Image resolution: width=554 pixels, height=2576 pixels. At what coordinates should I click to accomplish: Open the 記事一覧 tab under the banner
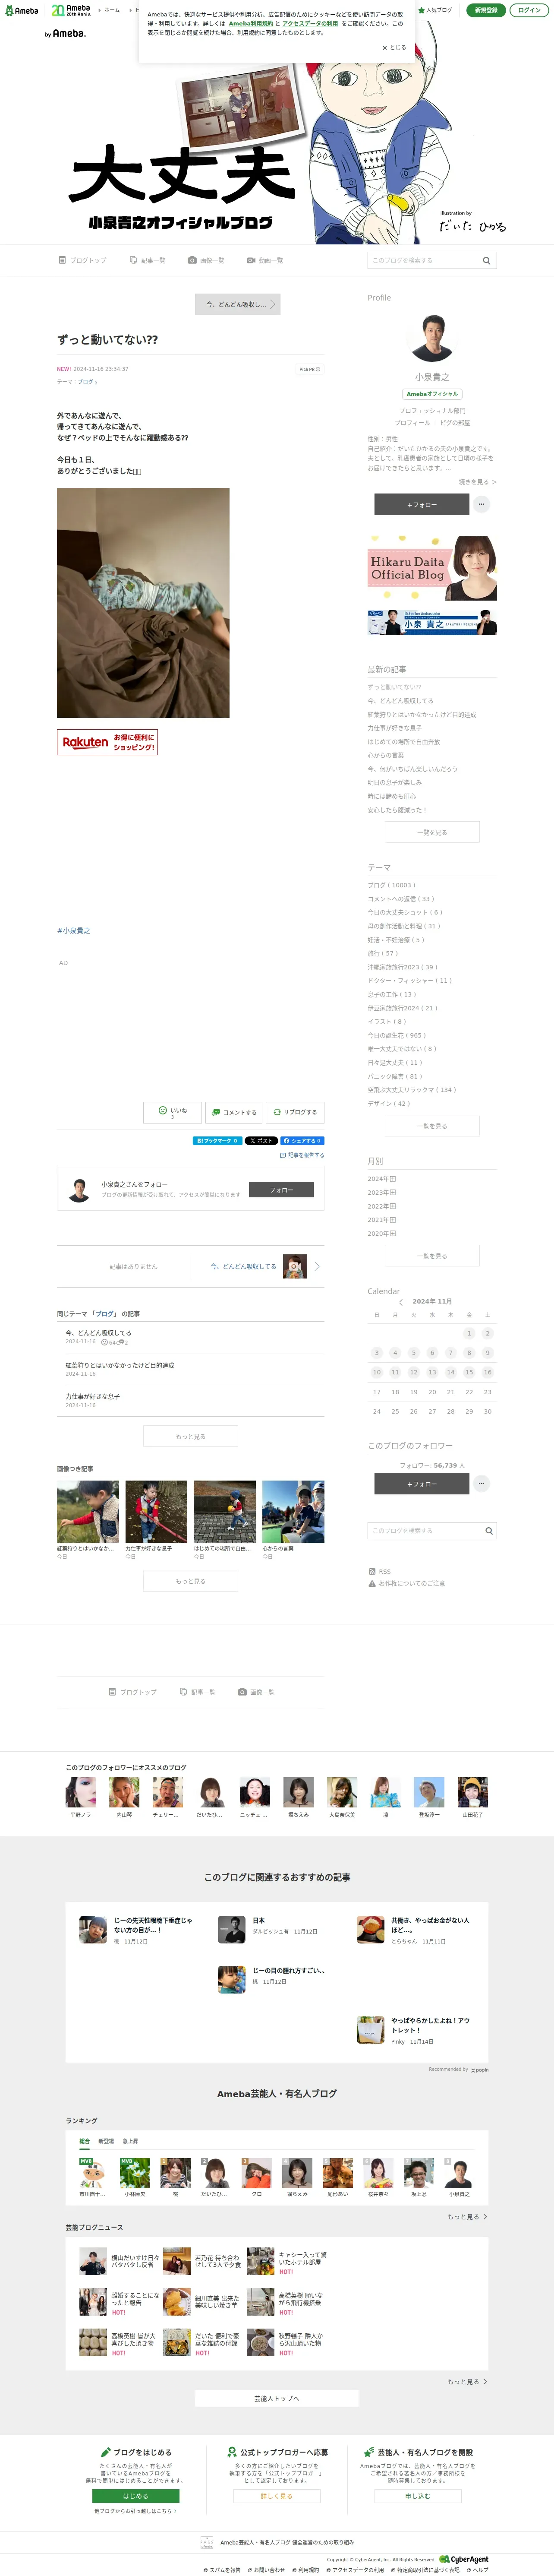[x=147, y=260]
